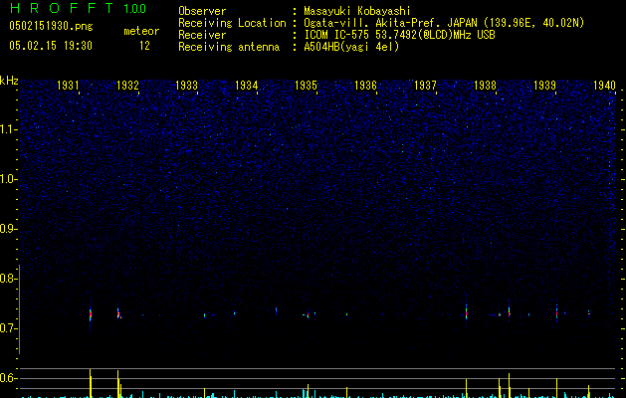Click the Receiving antenna label
Screen dimensions: 626x398
click(229, 47)
